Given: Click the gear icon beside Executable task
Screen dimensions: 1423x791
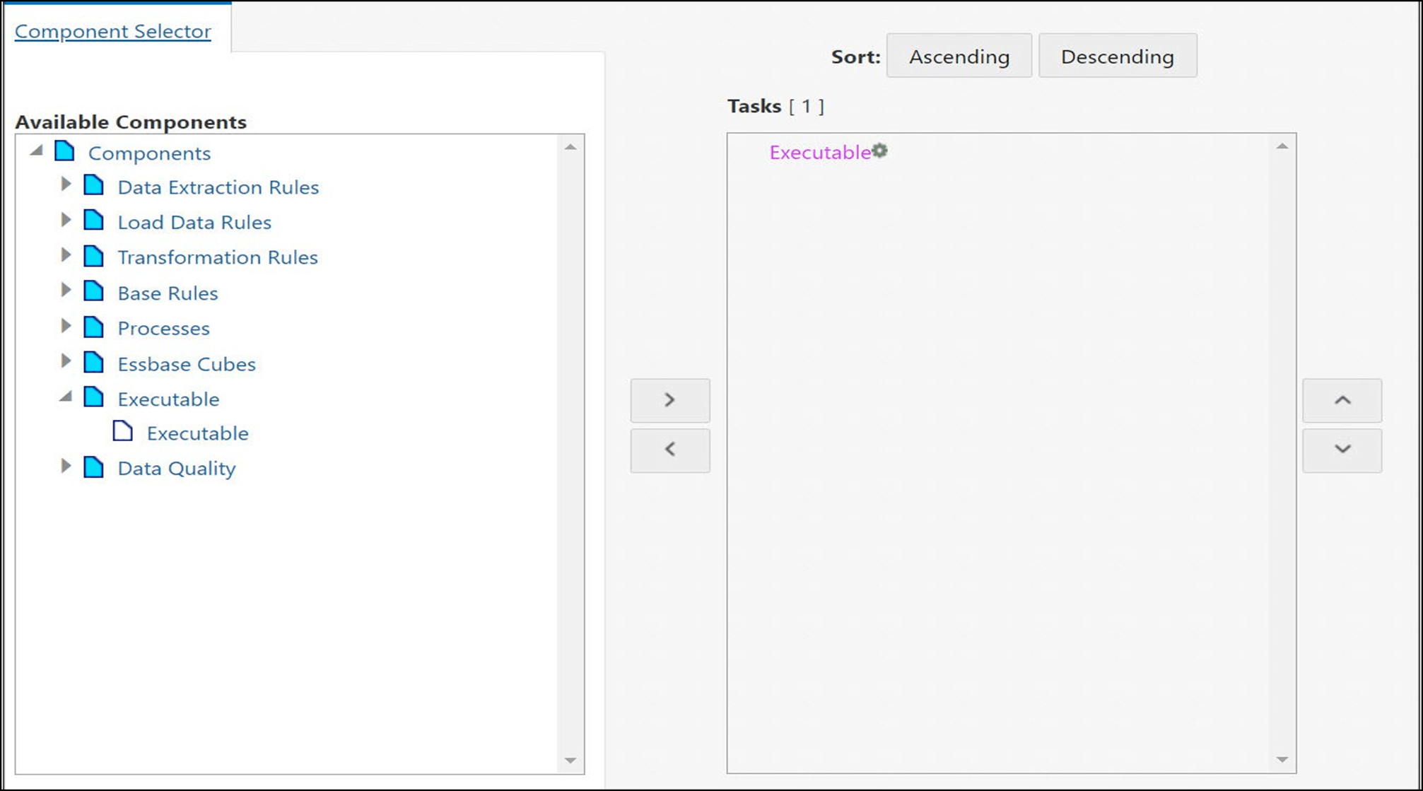Looking at the screenshot, I should click(x=879, y=151).
